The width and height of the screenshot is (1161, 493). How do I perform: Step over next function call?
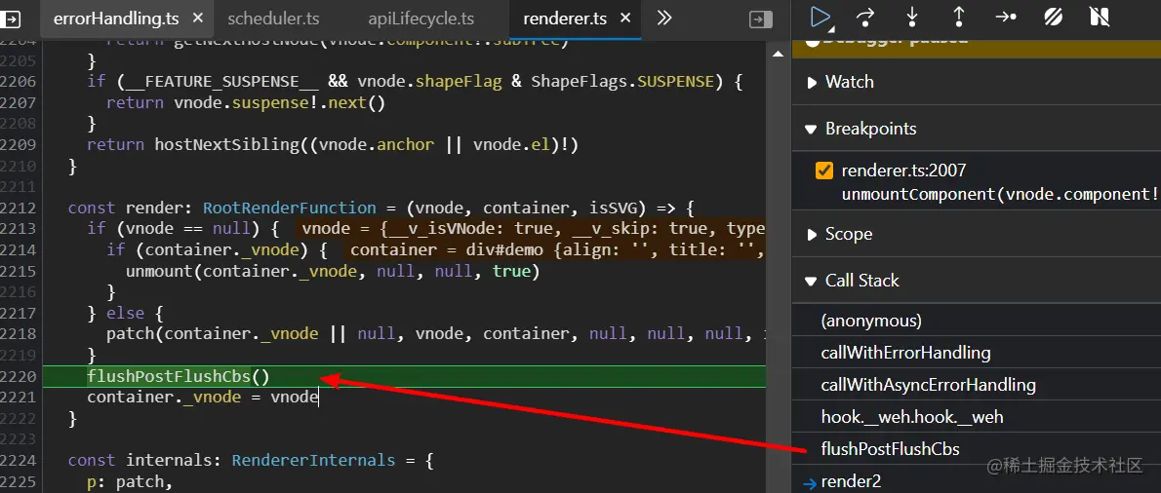tap(864, 17)
